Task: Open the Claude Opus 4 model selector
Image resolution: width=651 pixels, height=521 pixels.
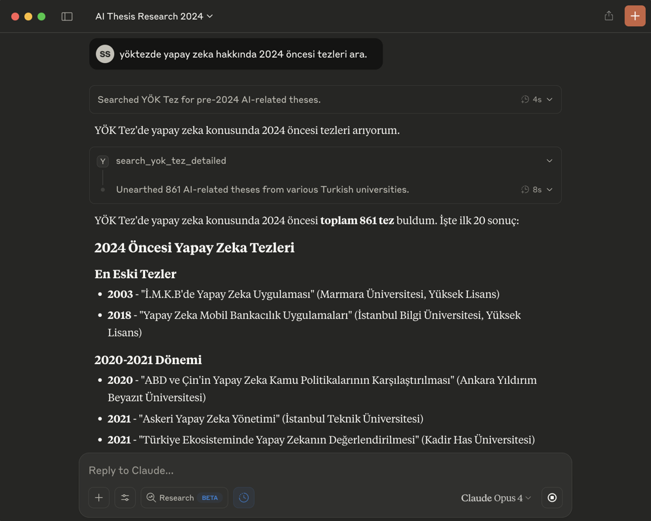Action: click(496, 497)
